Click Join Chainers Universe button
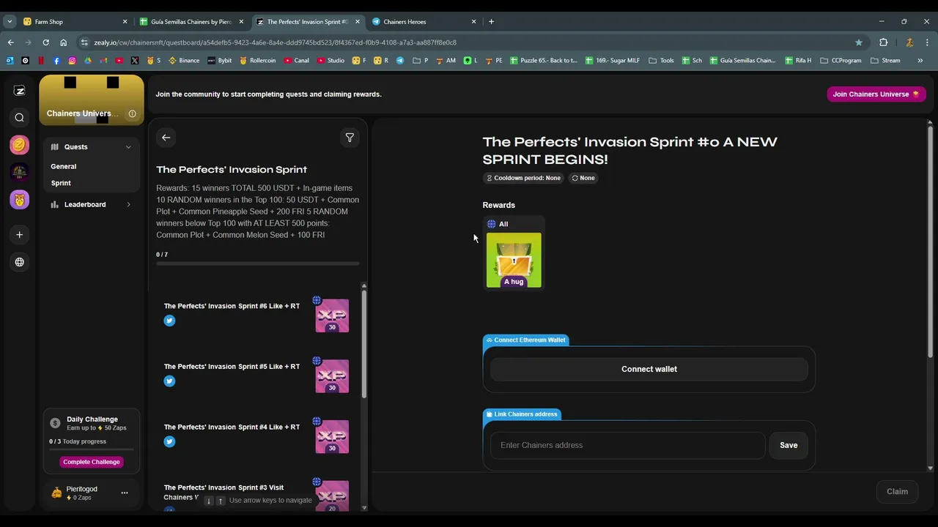938x527 pixels. pyautogui.click(x=876, y=94)
